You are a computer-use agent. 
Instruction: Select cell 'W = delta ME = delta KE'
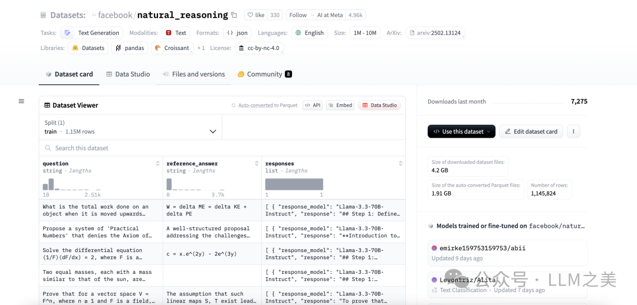coord(212,210)
